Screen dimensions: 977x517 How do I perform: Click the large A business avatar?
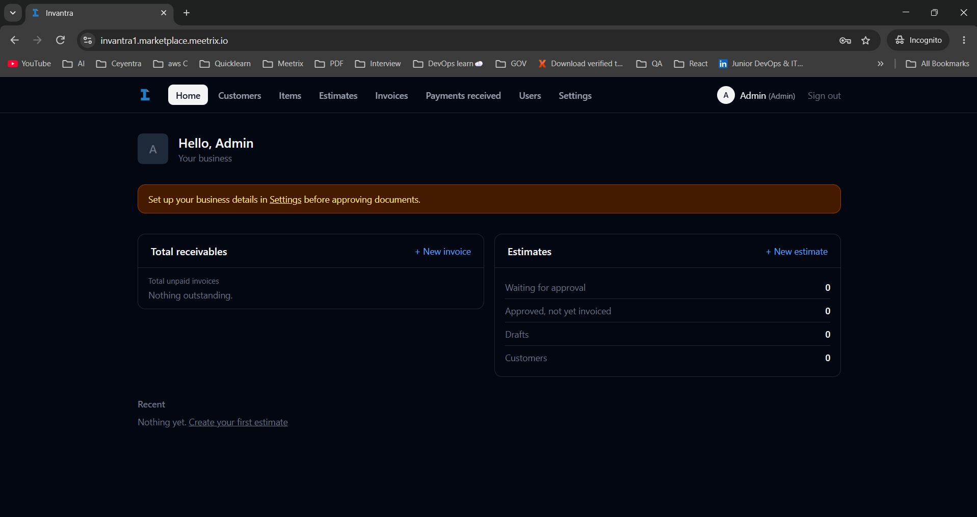[153, 149]
